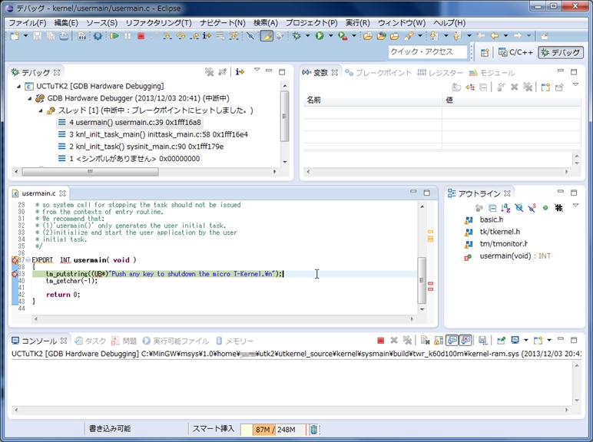Open the 実行(R) menu
This screenshot has height=442, width=593.
(x=357, y=23)
